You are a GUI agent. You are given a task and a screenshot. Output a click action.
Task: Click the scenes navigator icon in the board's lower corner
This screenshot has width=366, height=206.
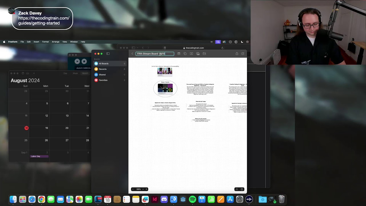(237, 189)
